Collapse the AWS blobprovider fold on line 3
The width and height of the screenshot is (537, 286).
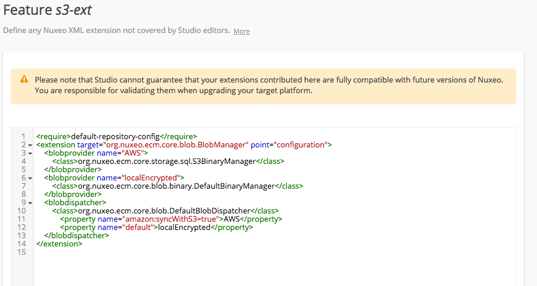pyautogui.click(x=30, y=153)
